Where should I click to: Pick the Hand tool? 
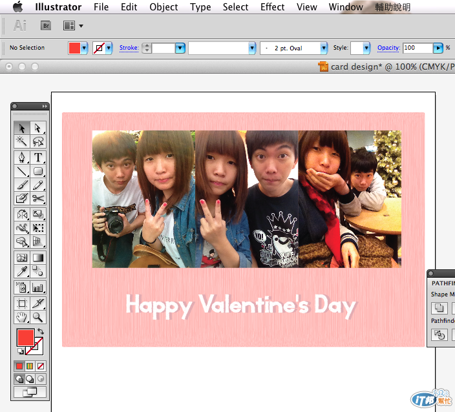[x=22, y=317]
